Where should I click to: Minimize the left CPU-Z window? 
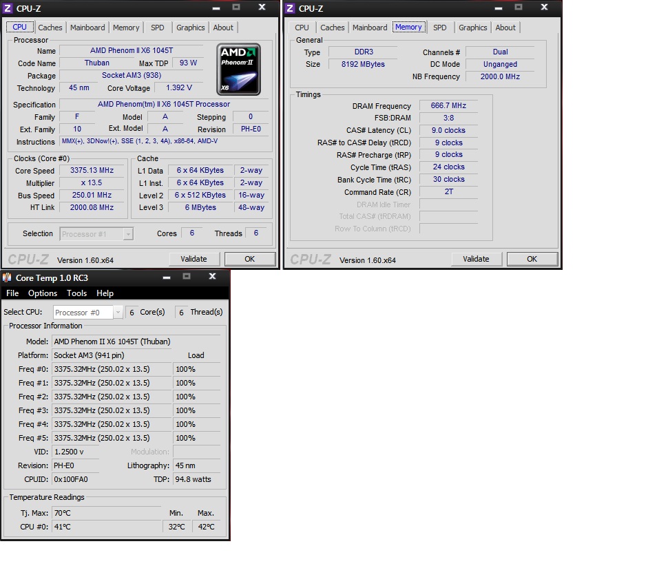tap(216, 8)
